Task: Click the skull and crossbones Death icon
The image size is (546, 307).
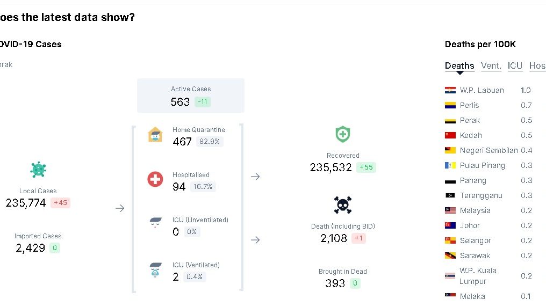Action: coord(343,205)
